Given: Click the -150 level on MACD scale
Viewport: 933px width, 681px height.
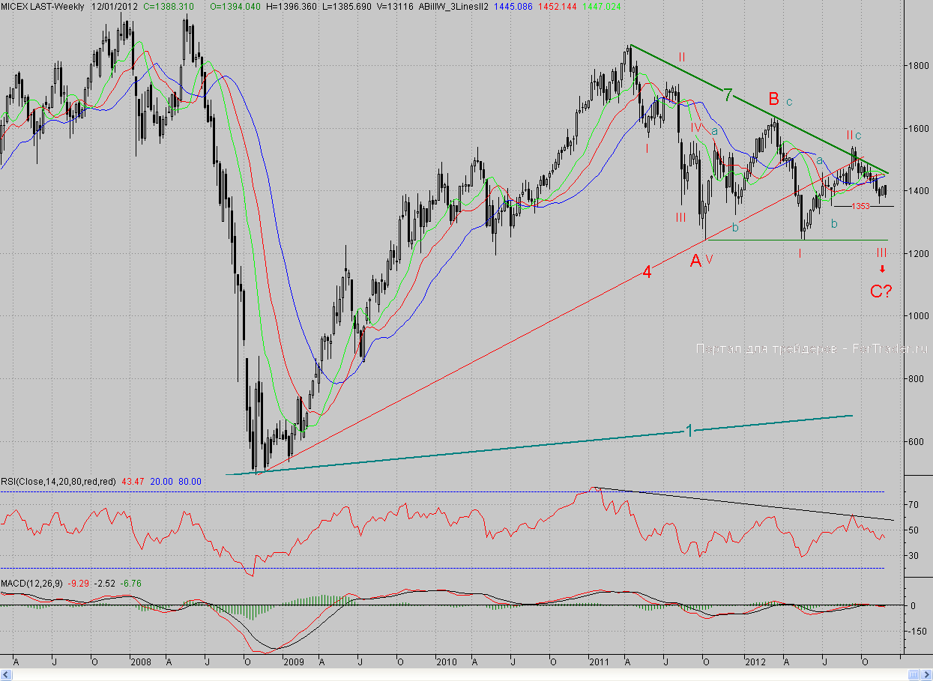Looking at the screenshot, I should point(916,632).
